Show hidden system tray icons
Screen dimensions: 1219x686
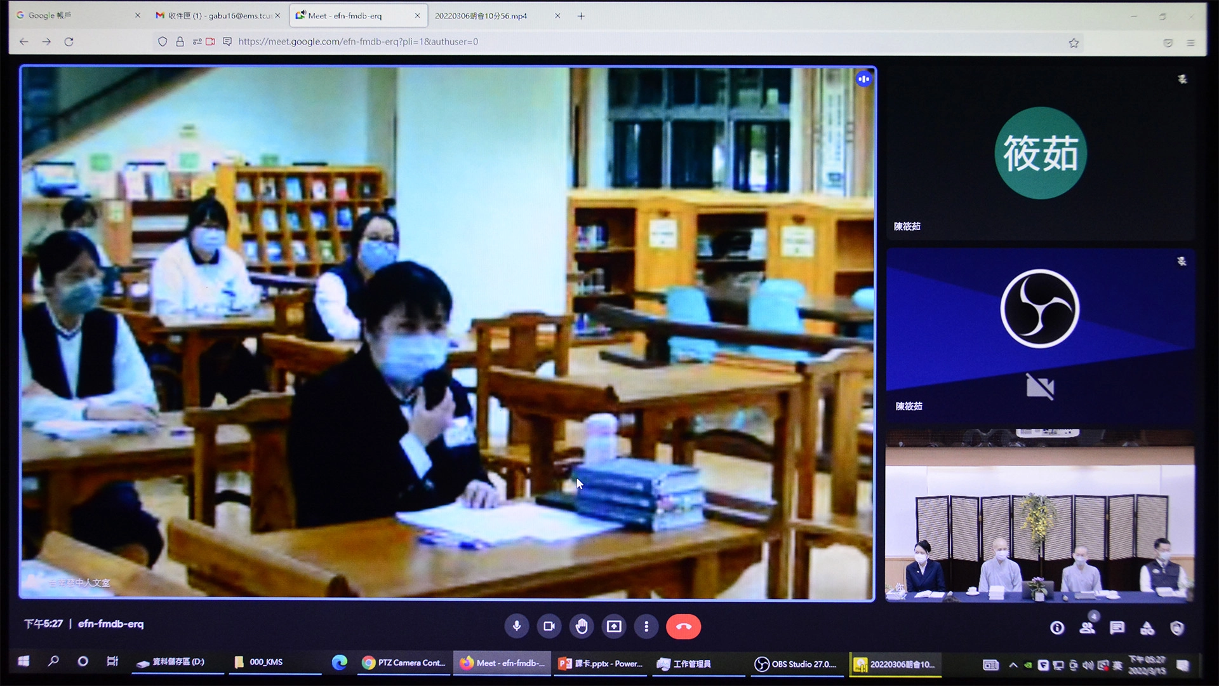point(1013,665)
